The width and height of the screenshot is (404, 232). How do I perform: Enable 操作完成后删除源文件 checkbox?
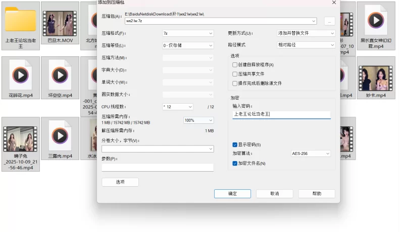click(235, 83)
